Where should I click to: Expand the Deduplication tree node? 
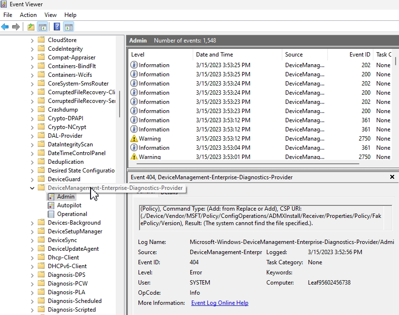coord(32,162)
